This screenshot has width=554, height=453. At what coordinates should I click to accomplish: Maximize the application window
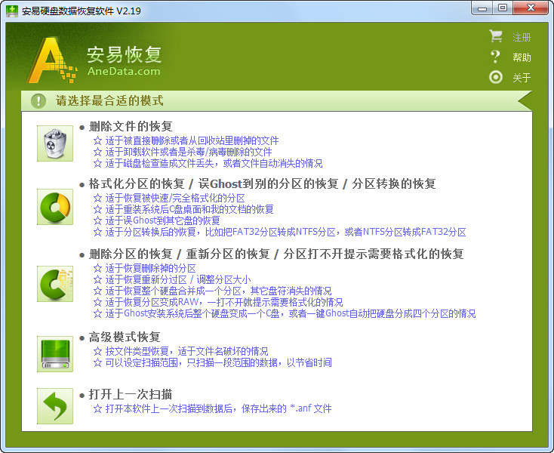click(503, 8)
